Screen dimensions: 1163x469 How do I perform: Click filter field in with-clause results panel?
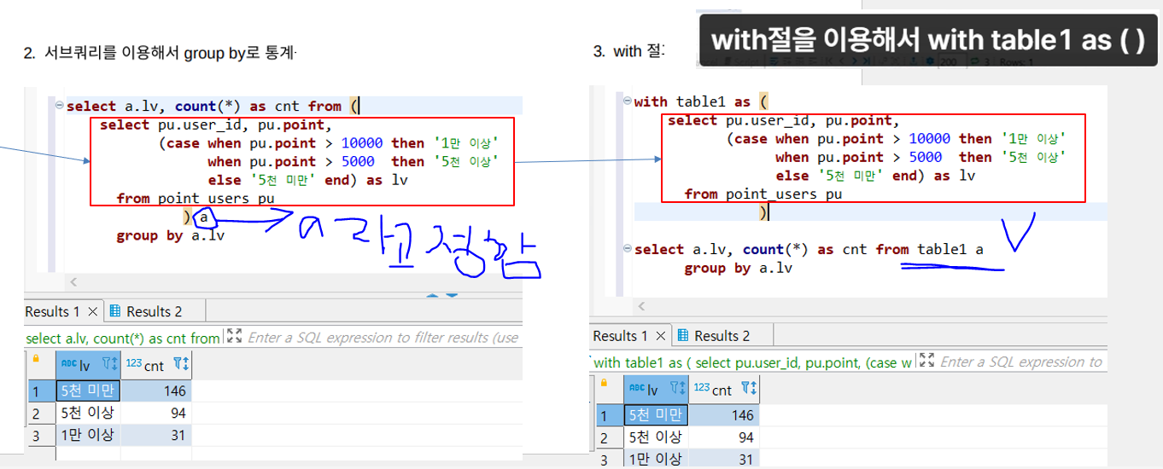[1020, 362]
